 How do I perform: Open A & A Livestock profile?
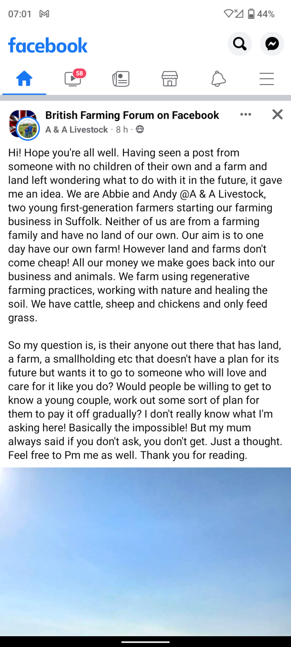tap(77, 129)
